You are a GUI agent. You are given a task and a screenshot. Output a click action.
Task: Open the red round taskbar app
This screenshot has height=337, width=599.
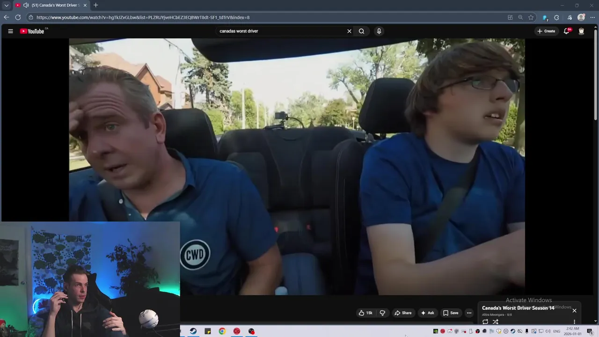237,331
